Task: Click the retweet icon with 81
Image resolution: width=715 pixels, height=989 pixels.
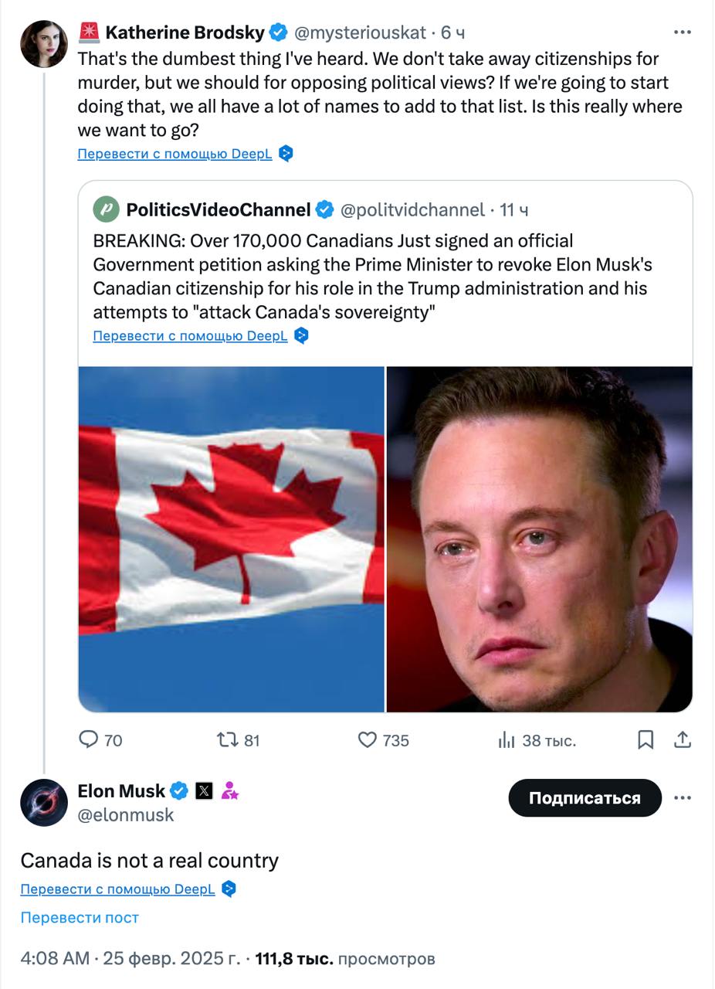Action: click(x=228, y=740)
